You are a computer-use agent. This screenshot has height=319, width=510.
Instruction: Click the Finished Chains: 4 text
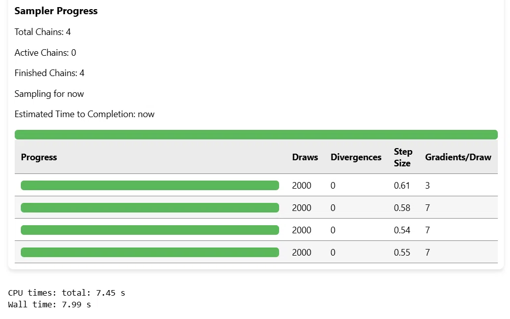(x=49, y=73)
